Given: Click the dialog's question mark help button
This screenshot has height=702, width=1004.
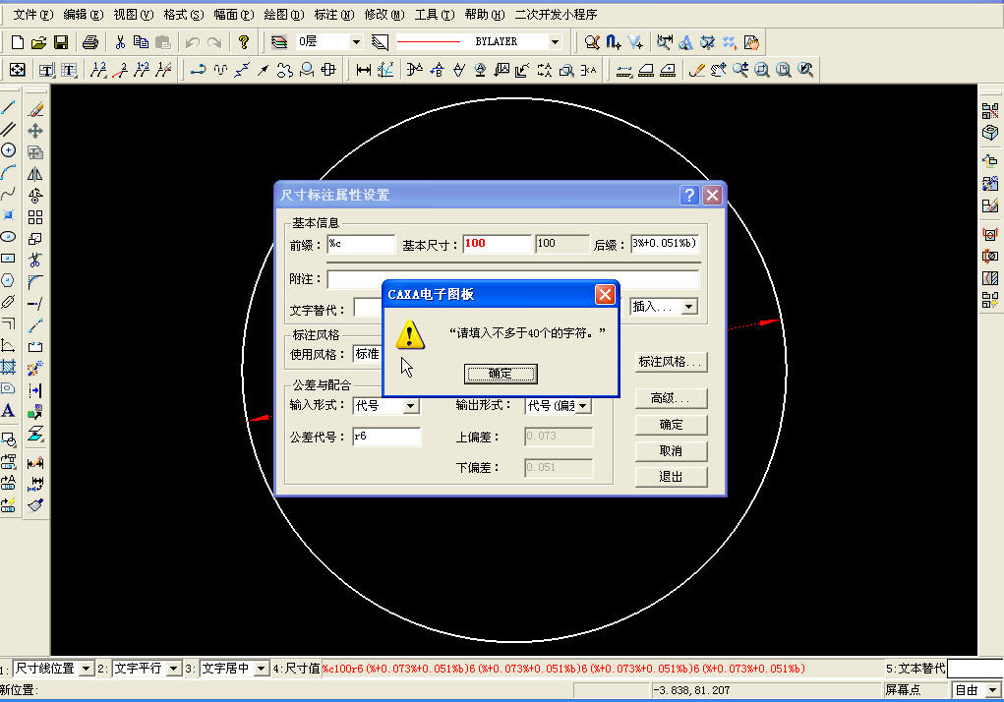Looking at the screenshot, I should pyautogui.click(x=689, y=196).
